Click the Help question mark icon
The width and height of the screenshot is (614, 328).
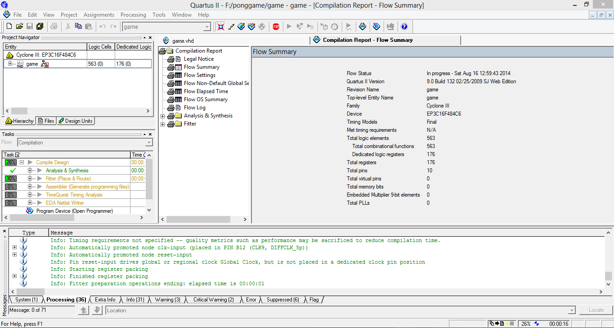pyautogui.click(x=404, y=27)
